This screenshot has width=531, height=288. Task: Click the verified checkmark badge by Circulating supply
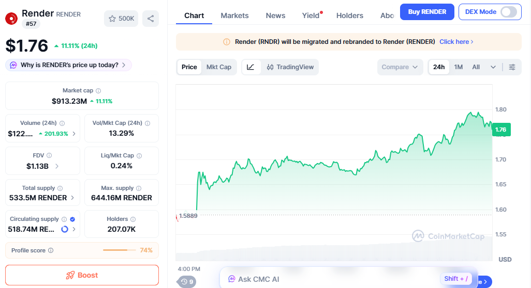[x=72, y=219]
